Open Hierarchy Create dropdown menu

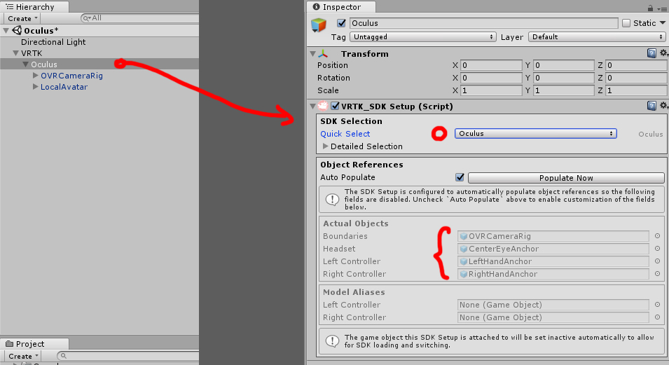click(22, 18)
